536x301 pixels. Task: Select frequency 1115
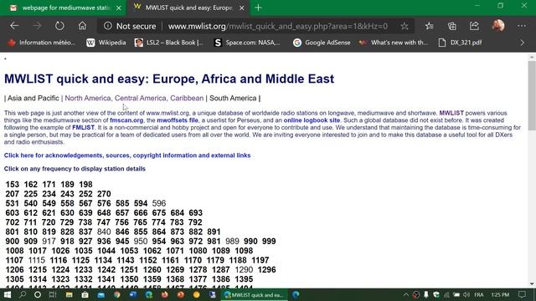(x=37, y=260)
